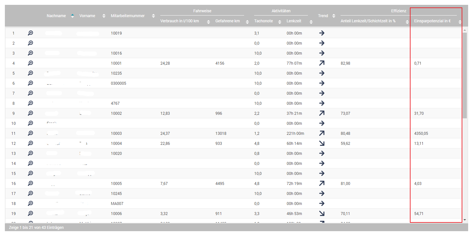
Task: Click zoom icon in row 11
Action: tap(30, 133)
